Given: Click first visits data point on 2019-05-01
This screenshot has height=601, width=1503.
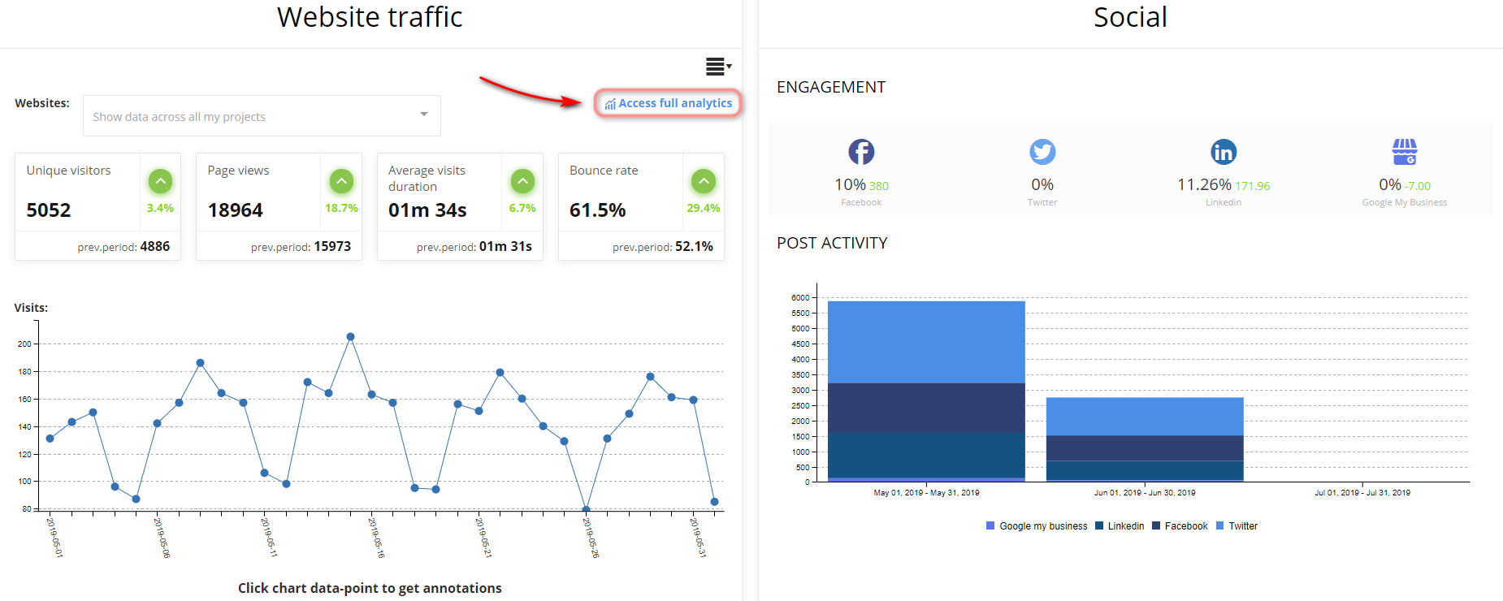Looking at the screenshot, I should pyautogui.click(x=50, y=439).
